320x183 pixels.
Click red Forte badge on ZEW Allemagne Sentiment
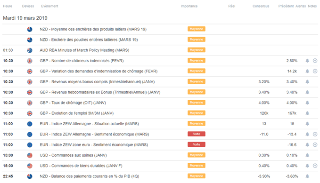pyautogui.click(x=197, y=134)
